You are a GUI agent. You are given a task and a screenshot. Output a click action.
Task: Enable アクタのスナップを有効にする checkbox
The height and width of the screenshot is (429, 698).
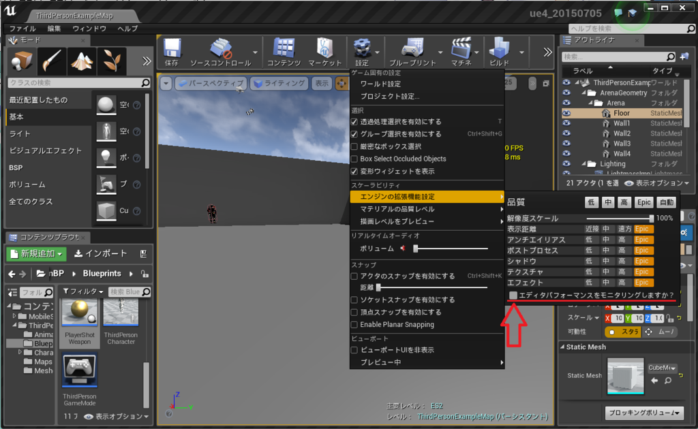(x=354, y=276)
